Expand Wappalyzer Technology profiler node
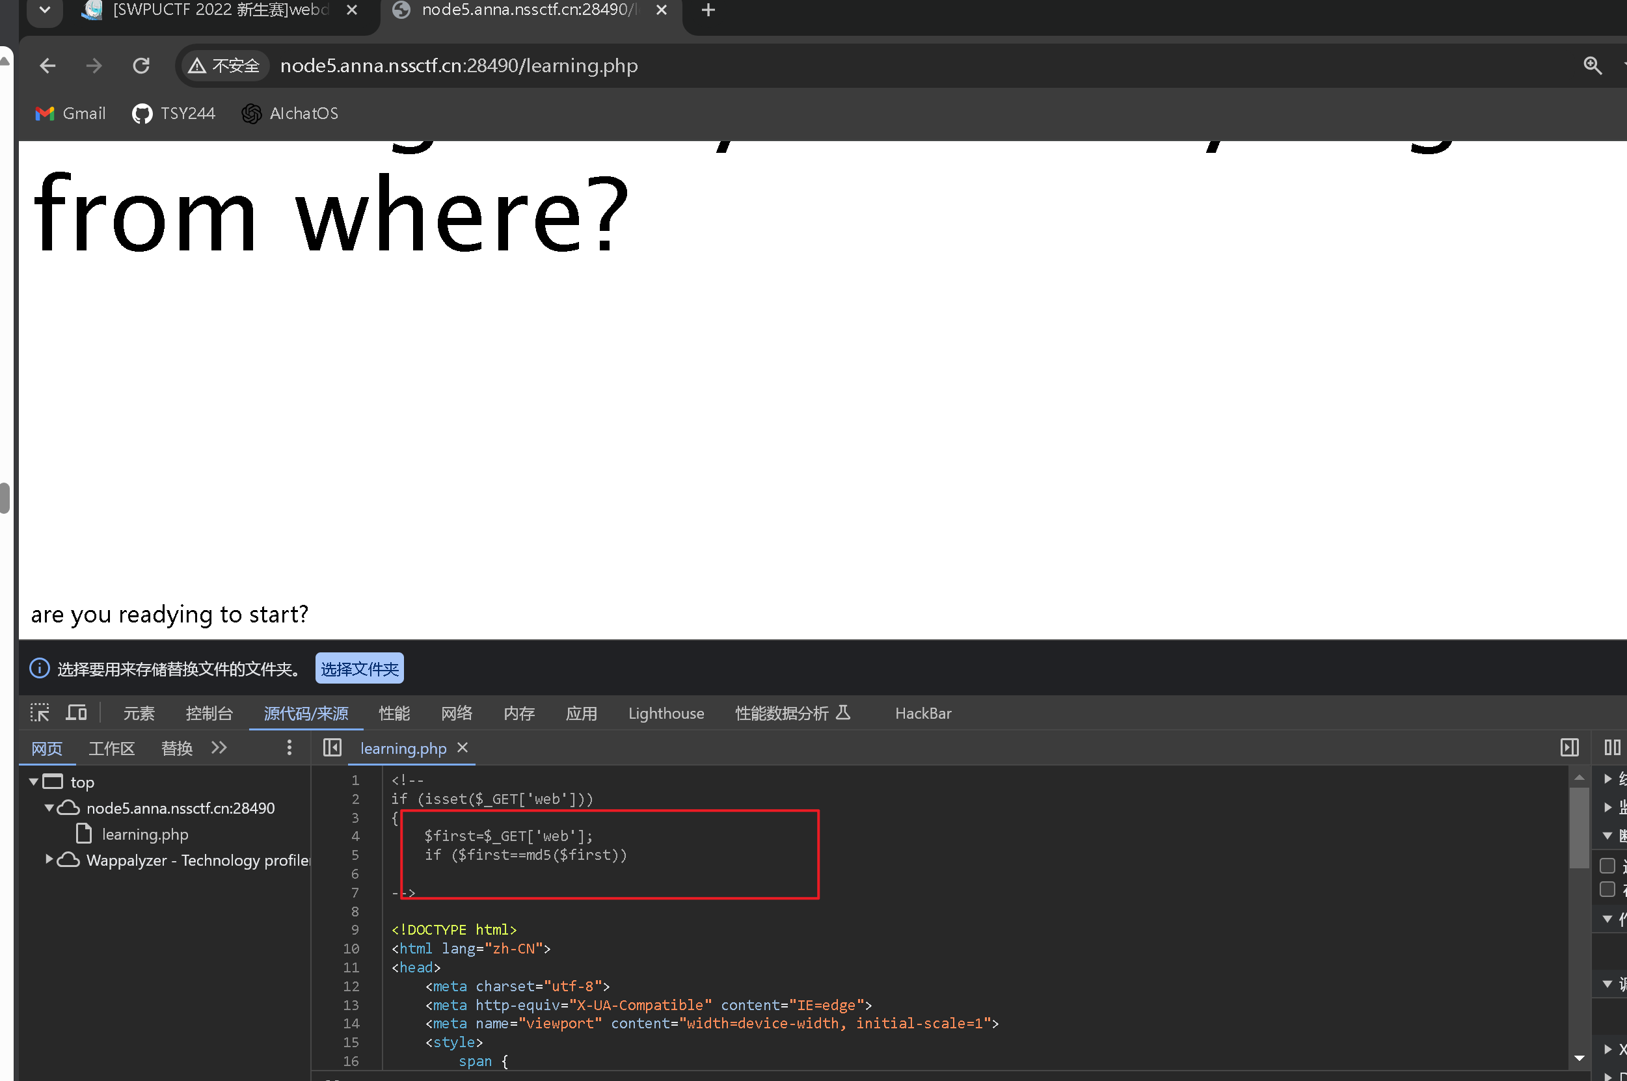The width and height of the screenshot is (1627, 1081). [x=49, y=860]
